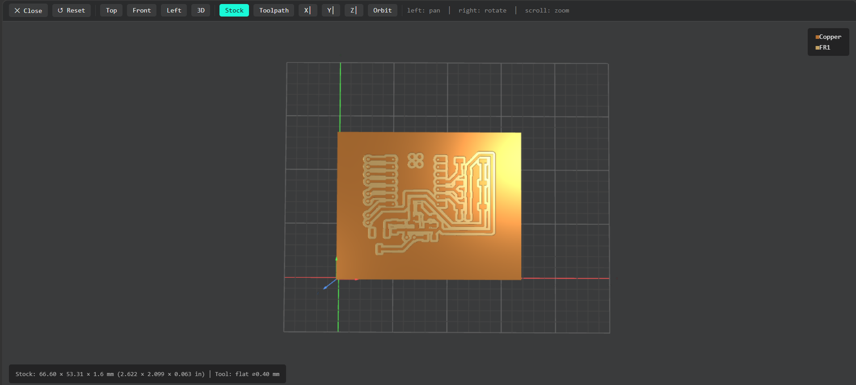Toggle Y axis clipping plane
Screen dimensions: 856x385
coord(331,10)
